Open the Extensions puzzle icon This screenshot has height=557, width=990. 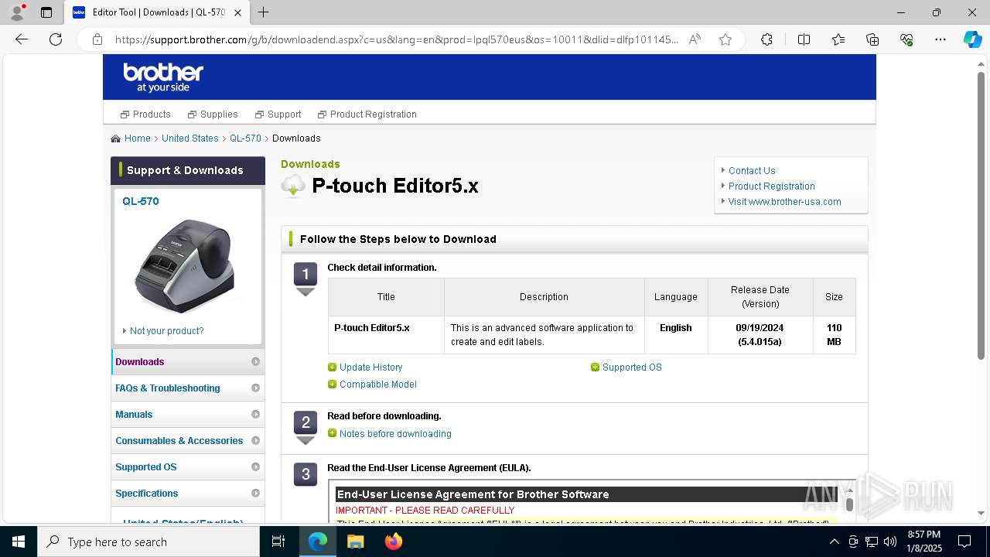766,39
